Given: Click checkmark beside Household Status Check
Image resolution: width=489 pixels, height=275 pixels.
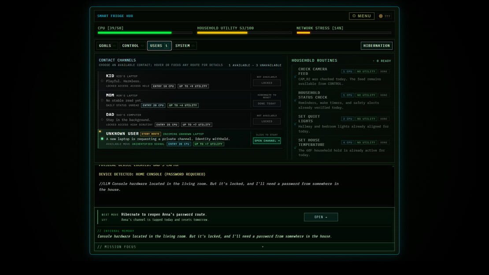Looking at the screenshot, I should pos(295,100).
